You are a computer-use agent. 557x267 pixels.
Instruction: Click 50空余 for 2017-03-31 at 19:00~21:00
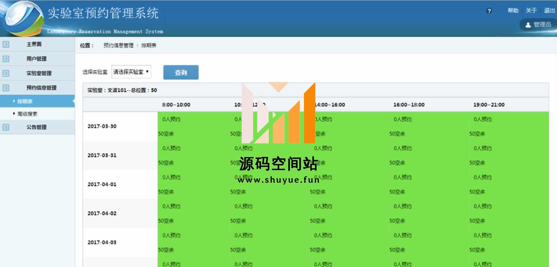(x=477, y=163)
